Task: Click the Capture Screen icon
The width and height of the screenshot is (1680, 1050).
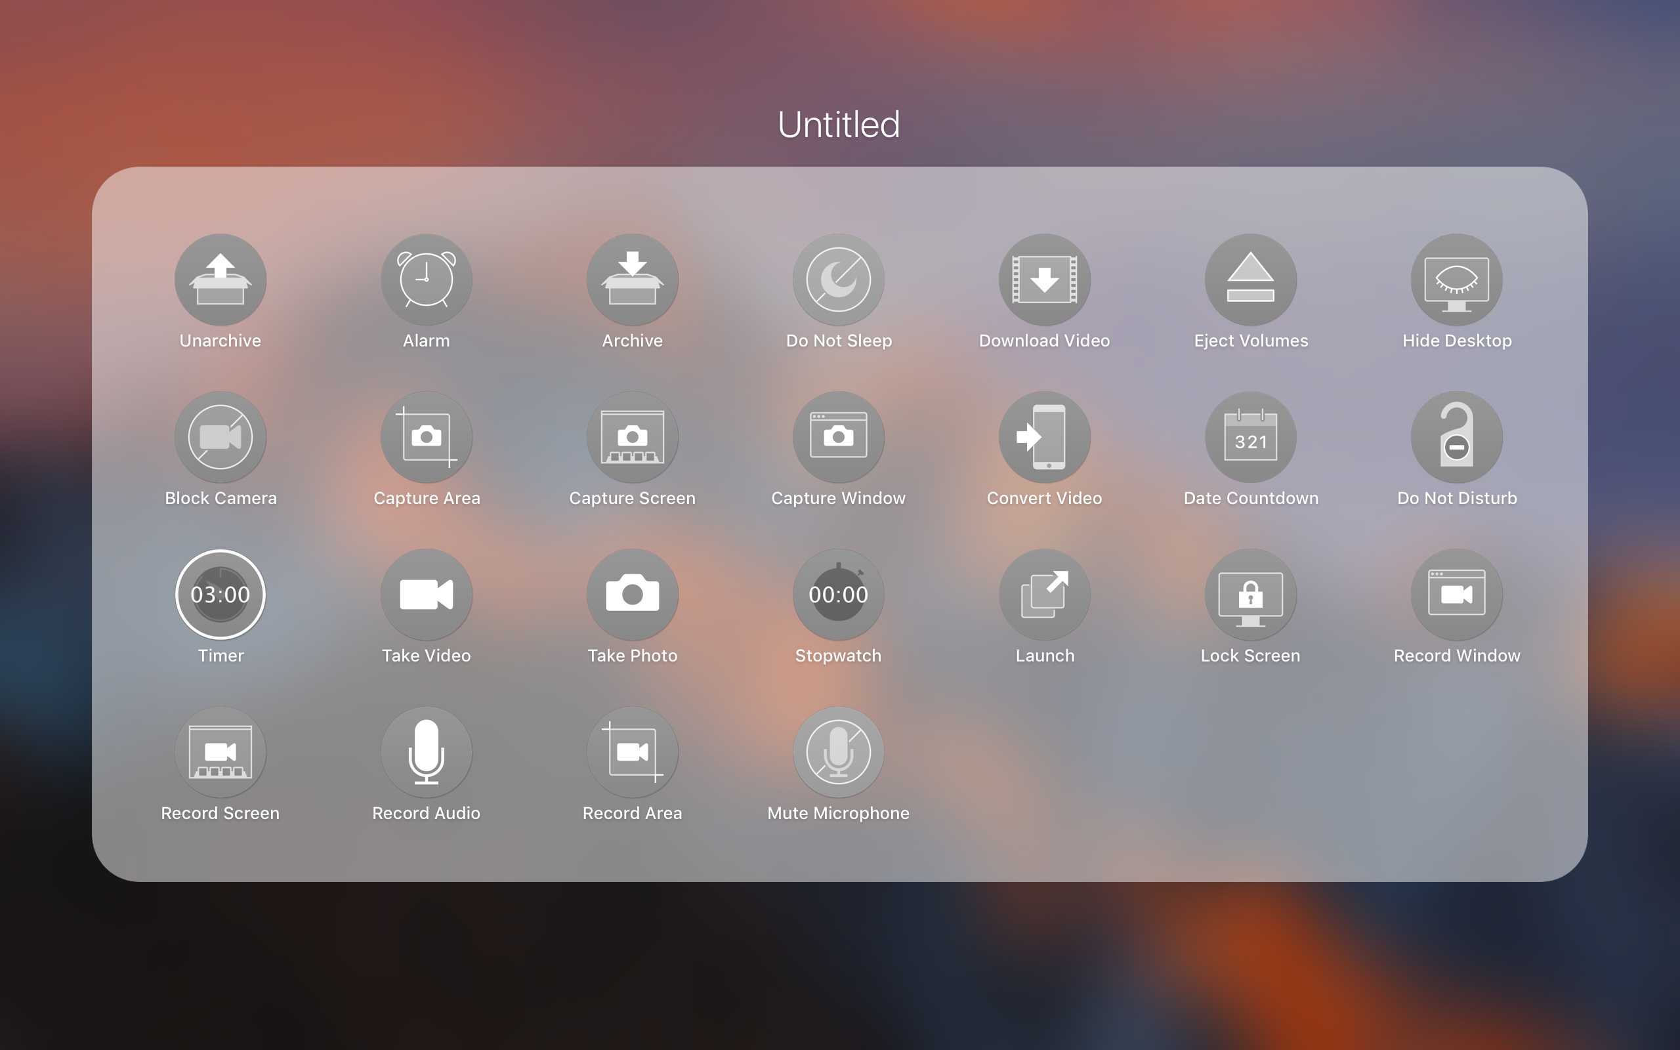Action: (x=632, y=438)
